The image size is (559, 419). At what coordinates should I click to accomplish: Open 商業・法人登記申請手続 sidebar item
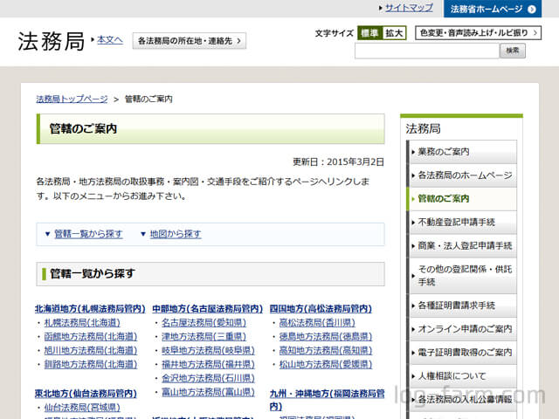pos(463,246)
